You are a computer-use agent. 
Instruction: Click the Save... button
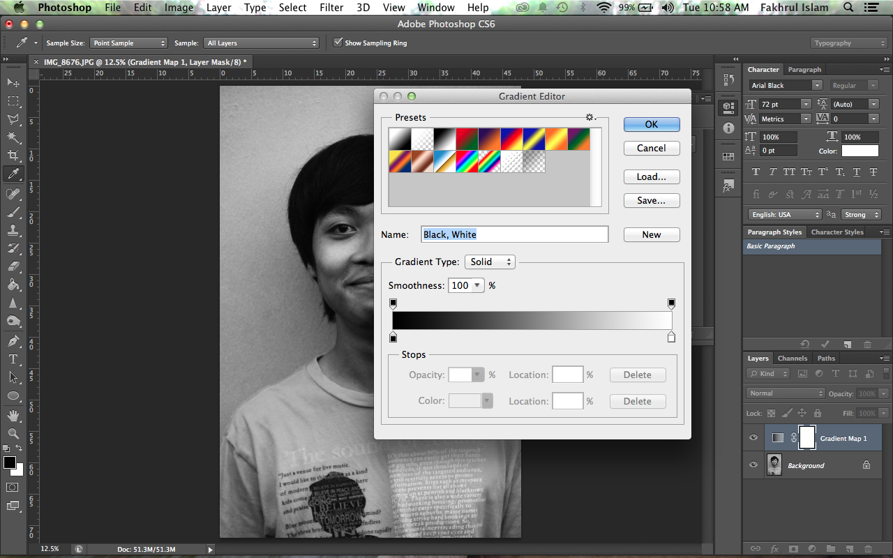coord(652,200)
